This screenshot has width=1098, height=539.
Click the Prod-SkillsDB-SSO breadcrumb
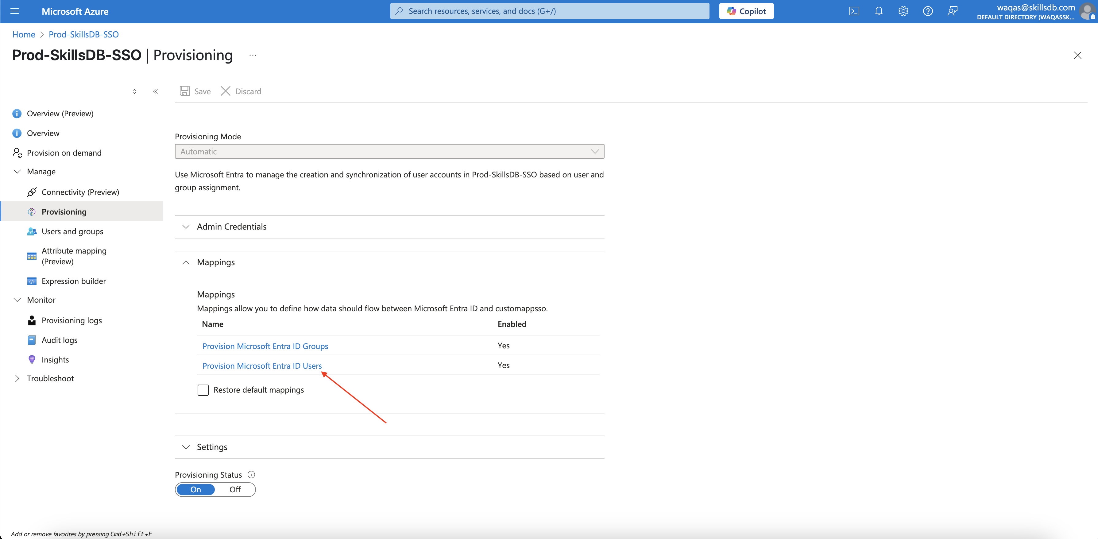83,35
